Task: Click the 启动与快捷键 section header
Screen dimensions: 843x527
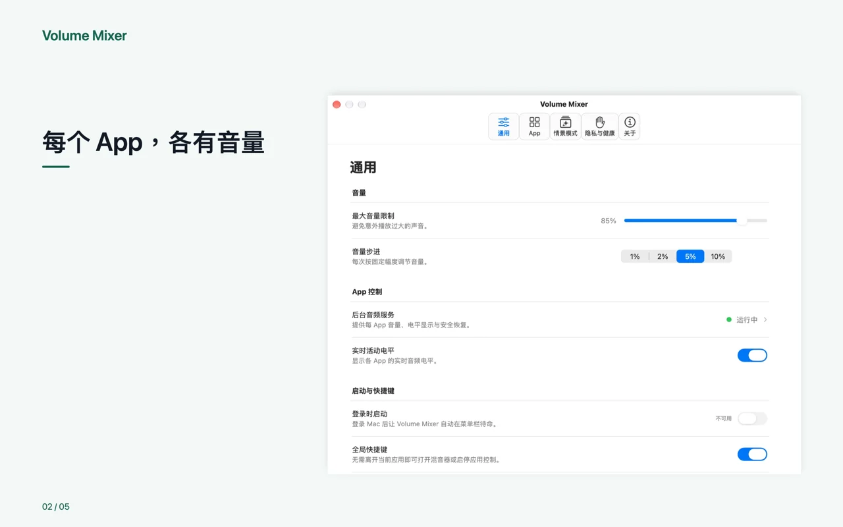Action: point(373,391)
